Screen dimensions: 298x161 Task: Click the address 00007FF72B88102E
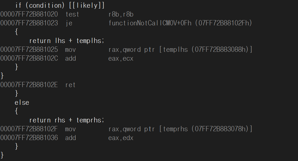coord(29,85)
